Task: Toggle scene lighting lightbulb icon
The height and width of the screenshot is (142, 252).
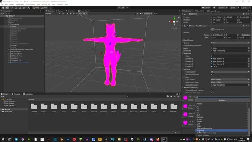Action: (67, 13)
